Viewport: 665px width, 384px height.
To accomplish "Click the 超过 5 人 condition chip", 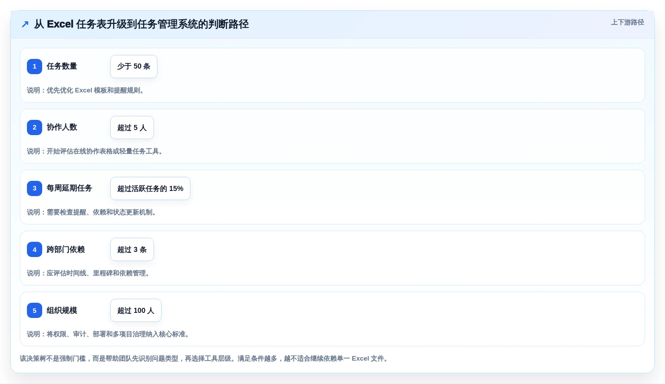I will click(132, 127).
